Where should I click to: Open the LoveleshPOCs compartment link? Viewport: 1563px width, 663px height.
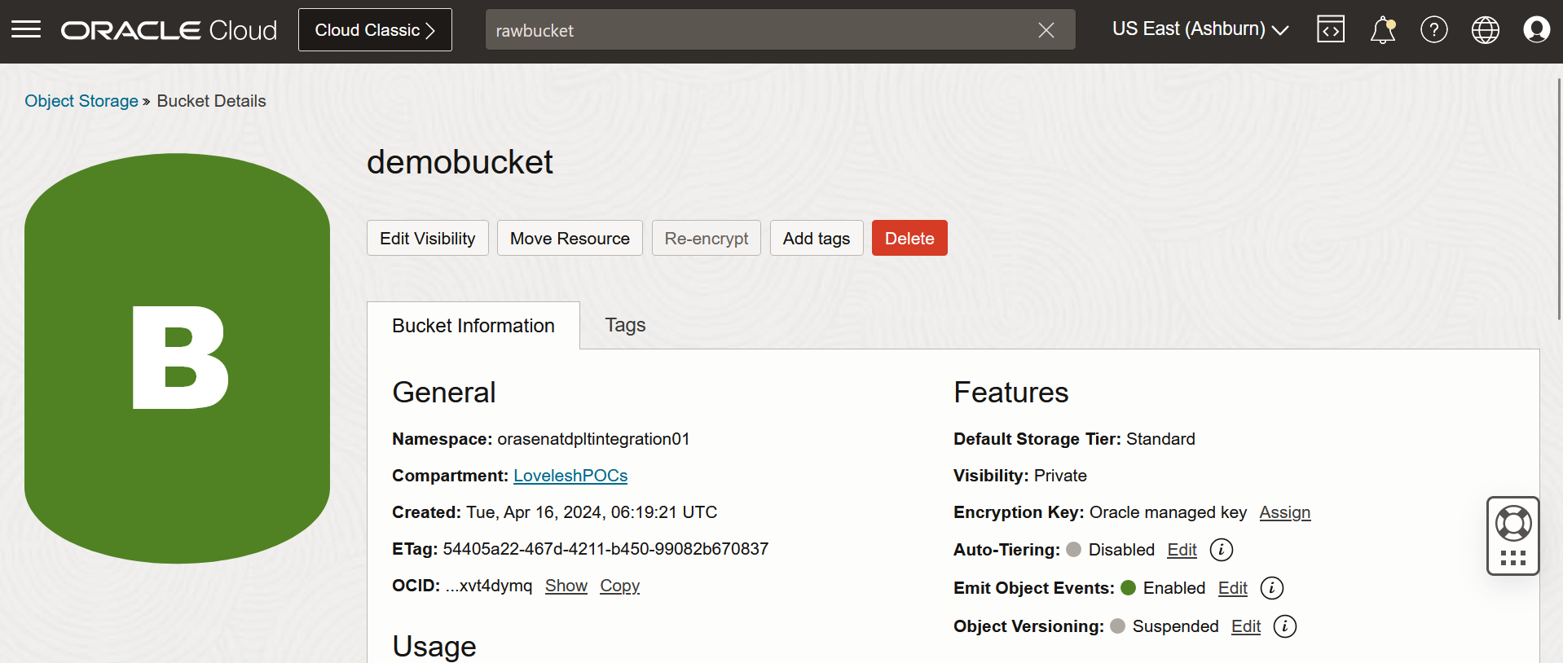pyautogui.click(x=570, y=476)
